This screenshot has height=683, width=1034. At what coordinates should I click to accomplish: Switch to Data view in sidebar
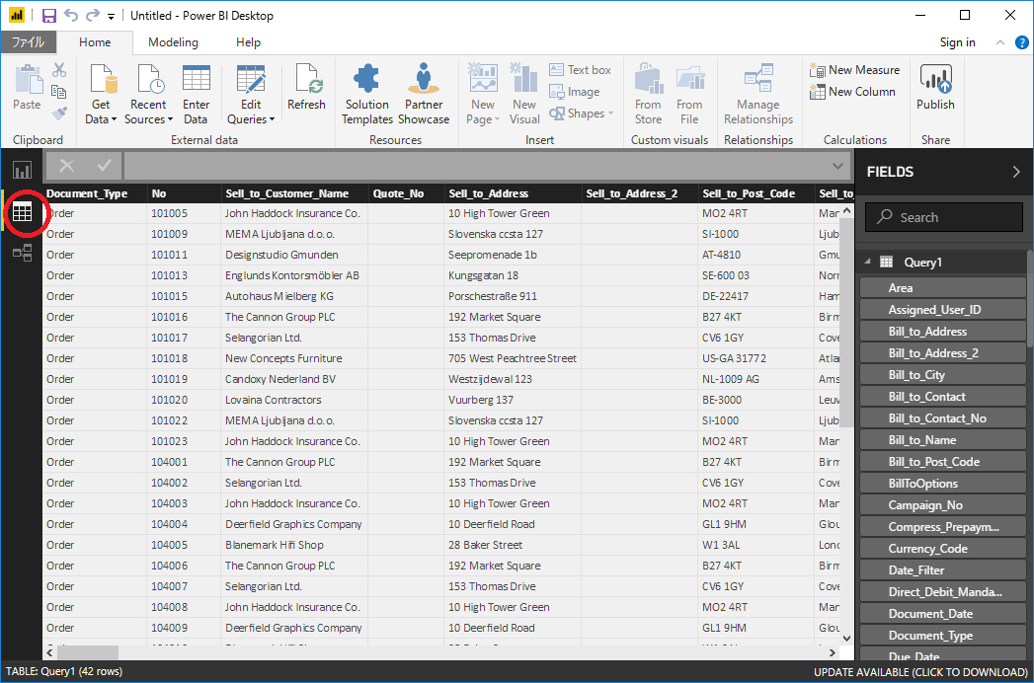(22, 211)
